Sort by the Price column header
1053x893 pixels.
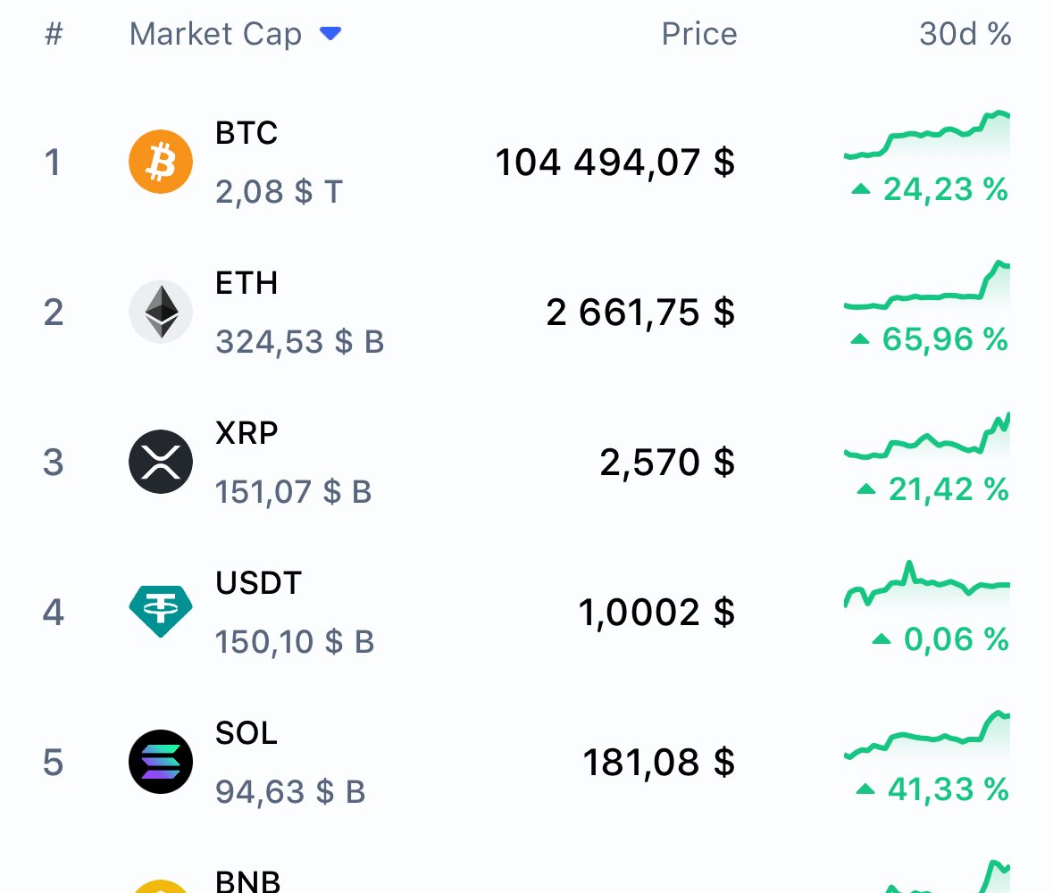(x=699, y=34)
